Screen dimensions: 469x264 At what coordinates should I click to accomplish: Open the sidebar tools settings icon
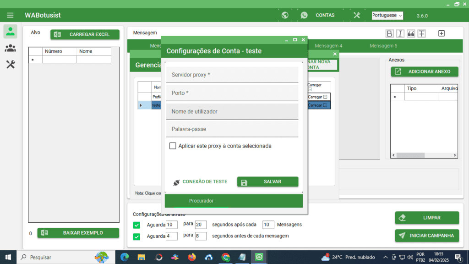pyautogui.click(x=11, y=64)
